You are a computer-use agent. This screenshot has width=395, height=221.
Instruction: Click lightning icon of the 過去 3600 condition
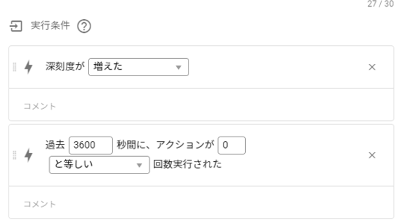point(28,156)
